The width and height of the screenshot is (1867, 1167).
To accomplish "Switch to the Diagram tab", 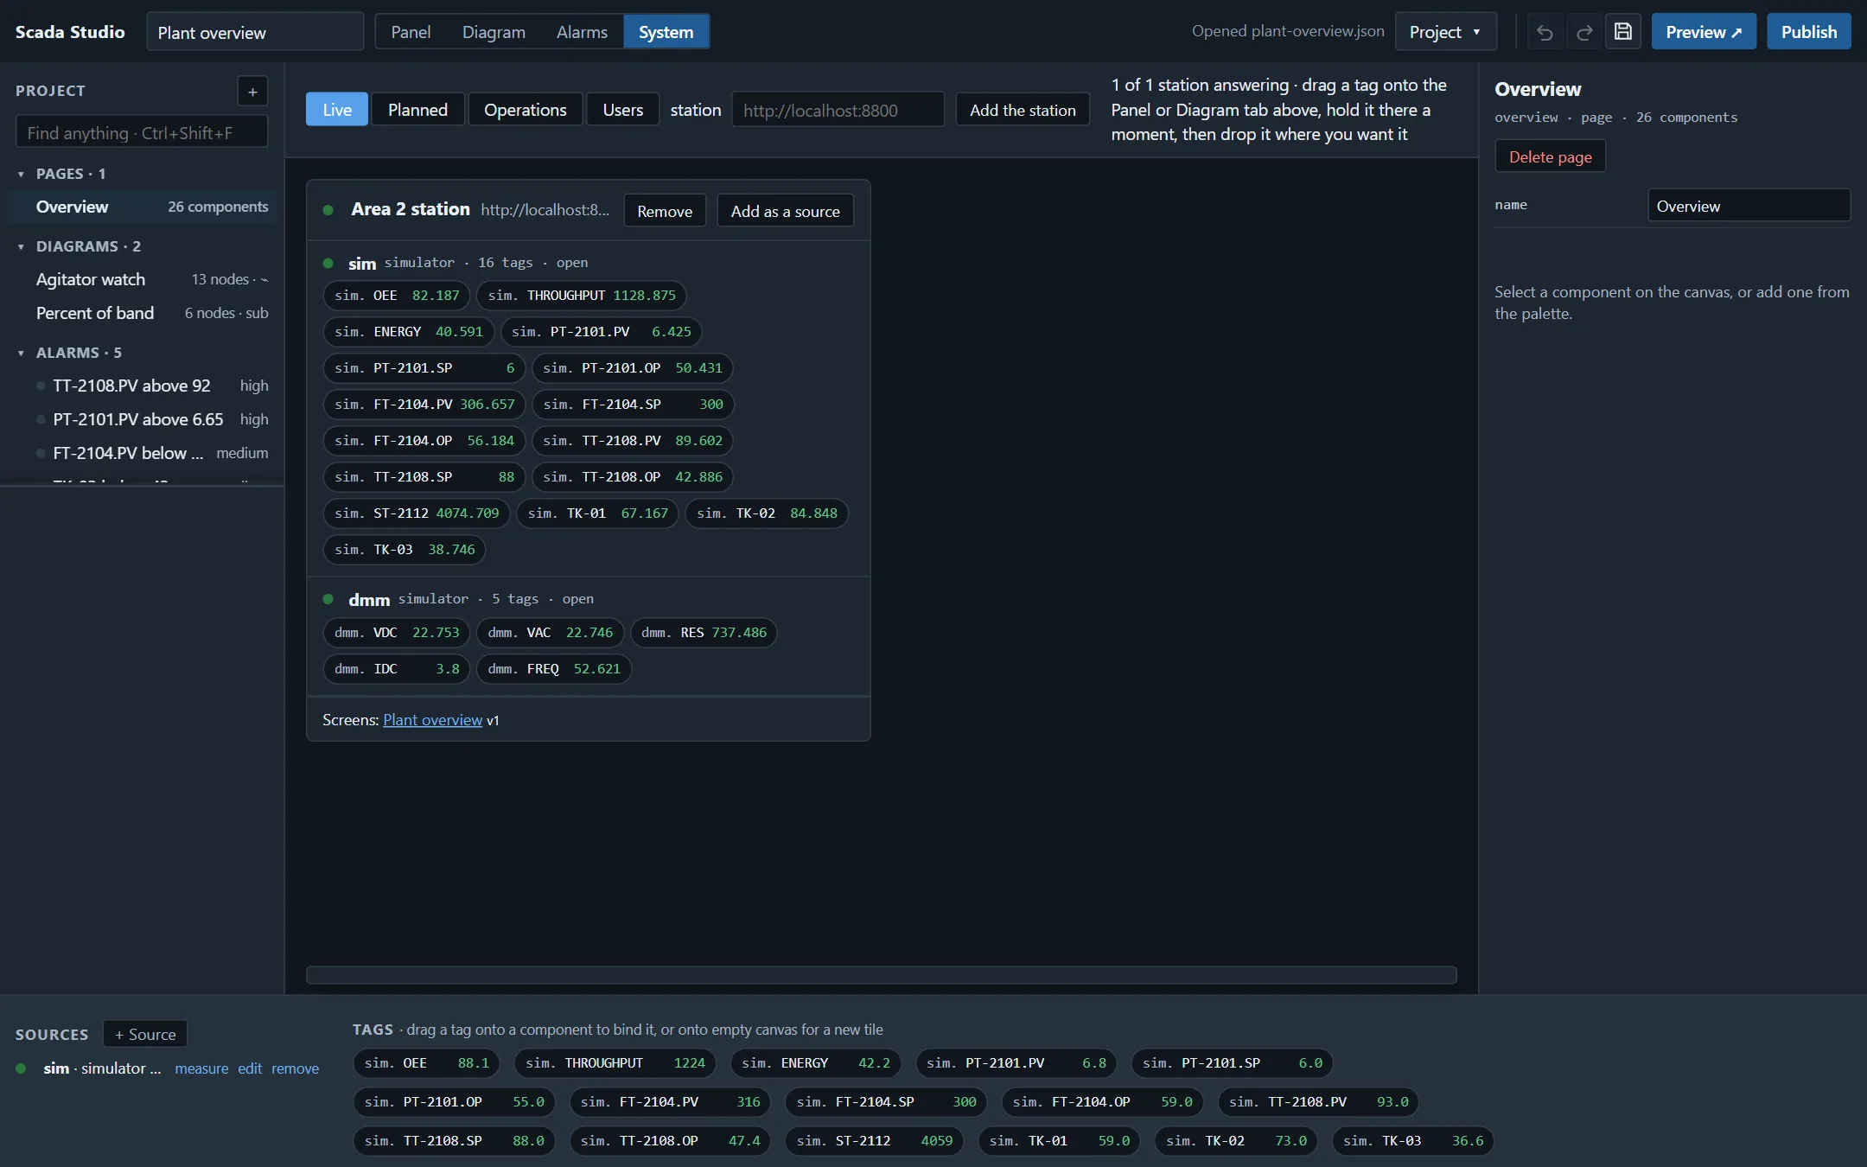I will coord(494,32).
